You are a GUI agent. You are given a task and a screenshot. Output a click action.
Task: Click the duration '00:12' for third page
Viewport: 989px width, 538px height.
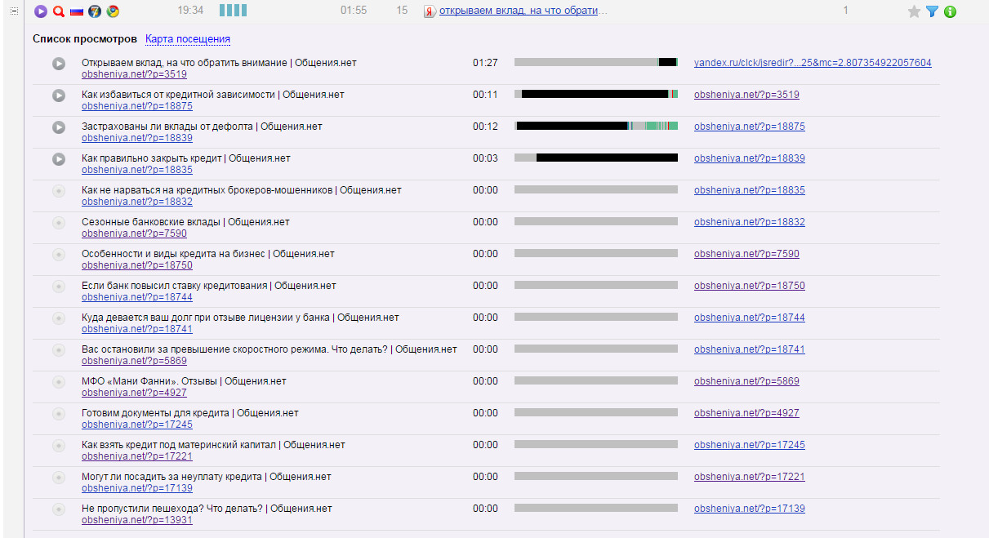485,127
